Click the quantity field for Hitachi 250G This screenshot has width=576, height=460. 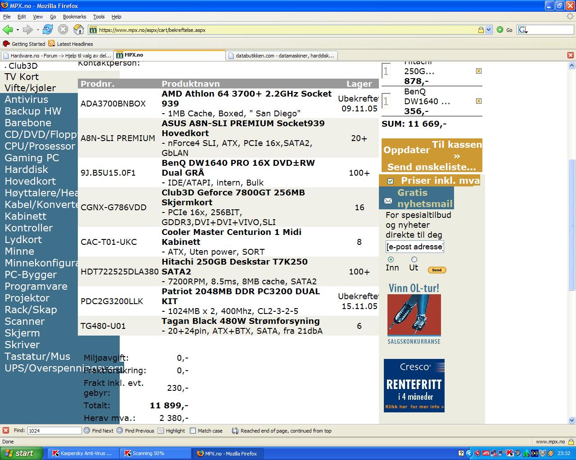pyautogui.click(x=386, y=71)
